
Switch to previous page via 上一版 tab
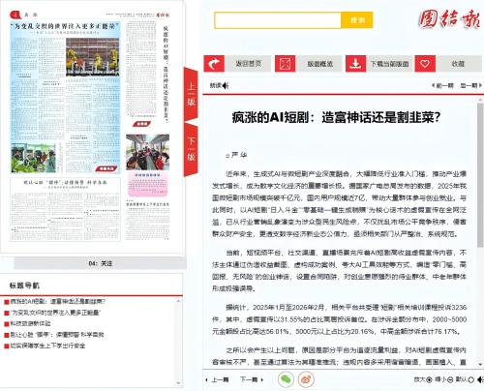coord(191,95)
